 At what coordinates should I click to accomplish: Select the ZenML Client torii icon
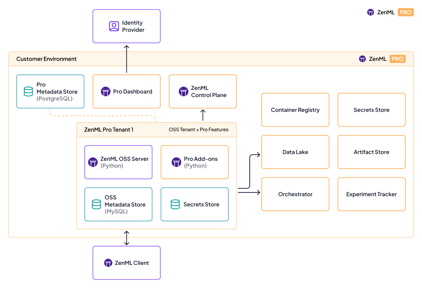pos(108,263)
